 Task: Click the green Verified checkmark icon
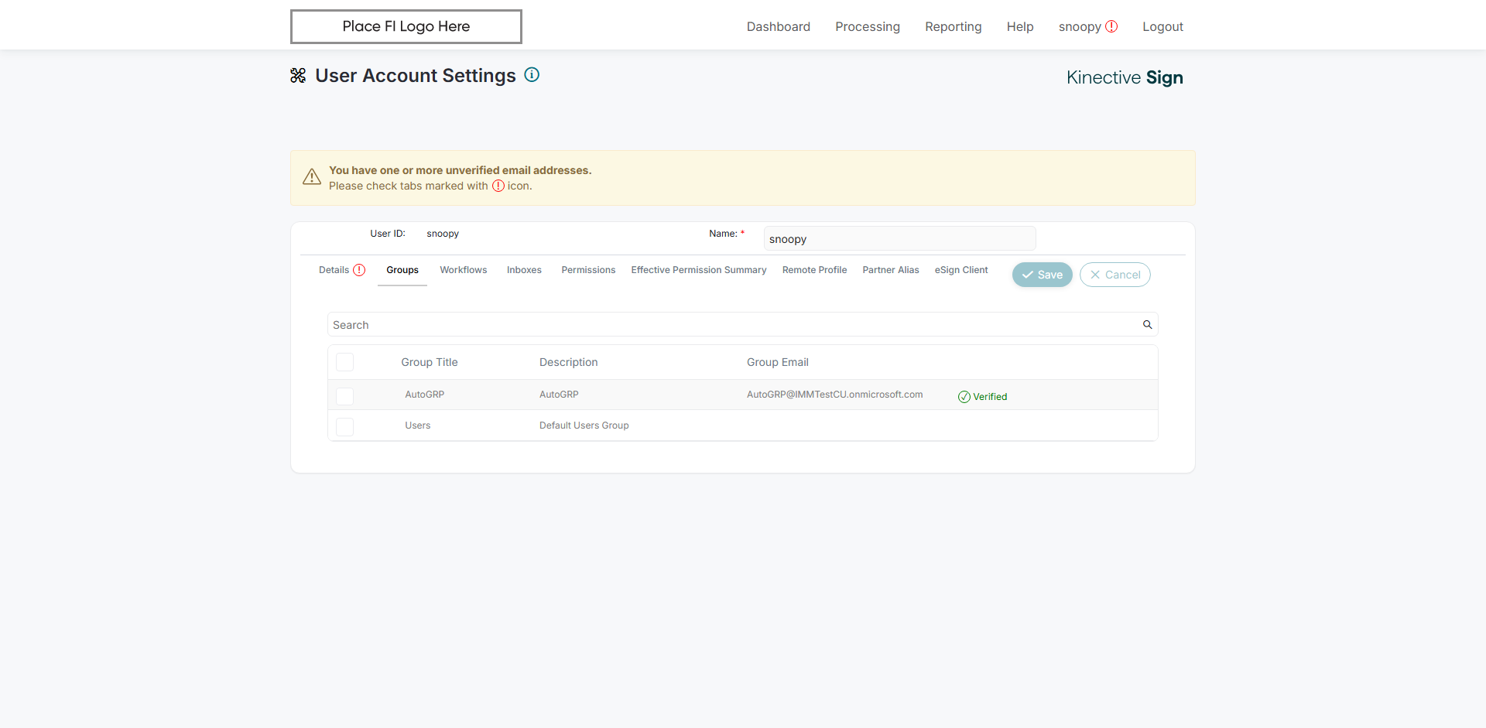pyautogui.click(x=964, y=397)
